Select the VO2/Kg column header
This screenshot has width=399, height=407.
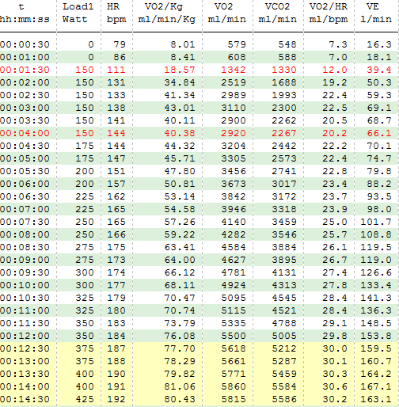167,13
